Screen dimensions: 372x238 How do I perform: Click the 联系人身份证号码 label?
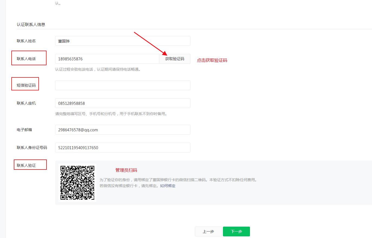coord(32,148)
